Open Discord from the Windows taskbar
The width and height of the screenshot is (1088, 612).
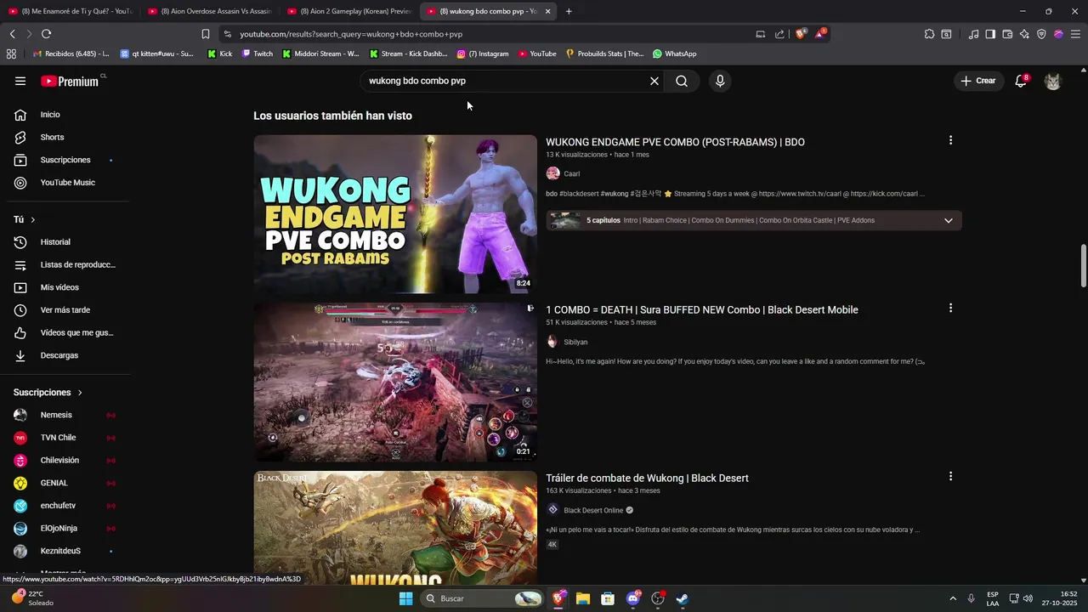point(633,598)
